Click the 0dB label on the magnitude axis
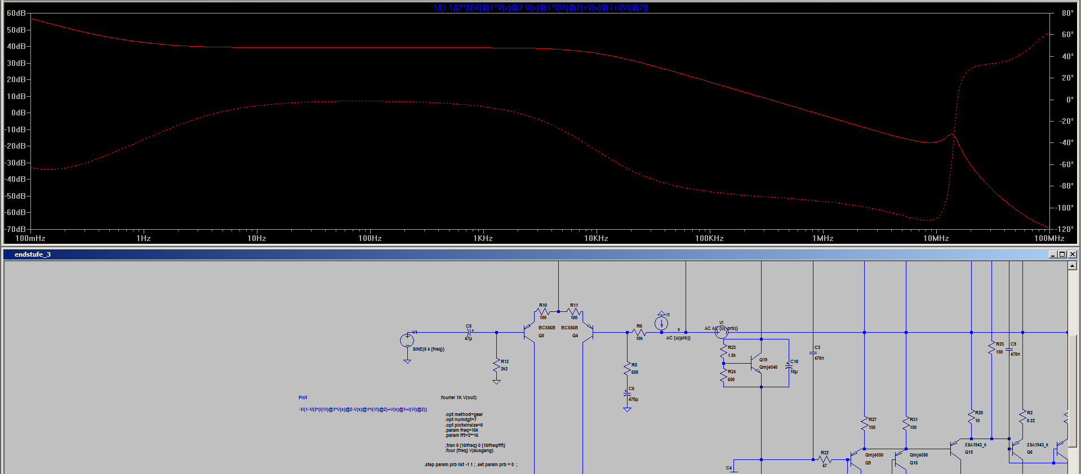Viewport: 1081px width, 474px height. coord(19,113)
